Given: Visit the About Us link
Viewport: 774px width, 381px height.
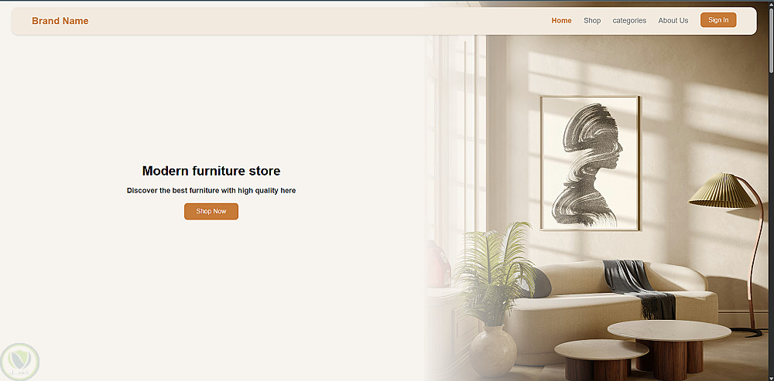Looking at the screenshot, I should pos(673,21).
